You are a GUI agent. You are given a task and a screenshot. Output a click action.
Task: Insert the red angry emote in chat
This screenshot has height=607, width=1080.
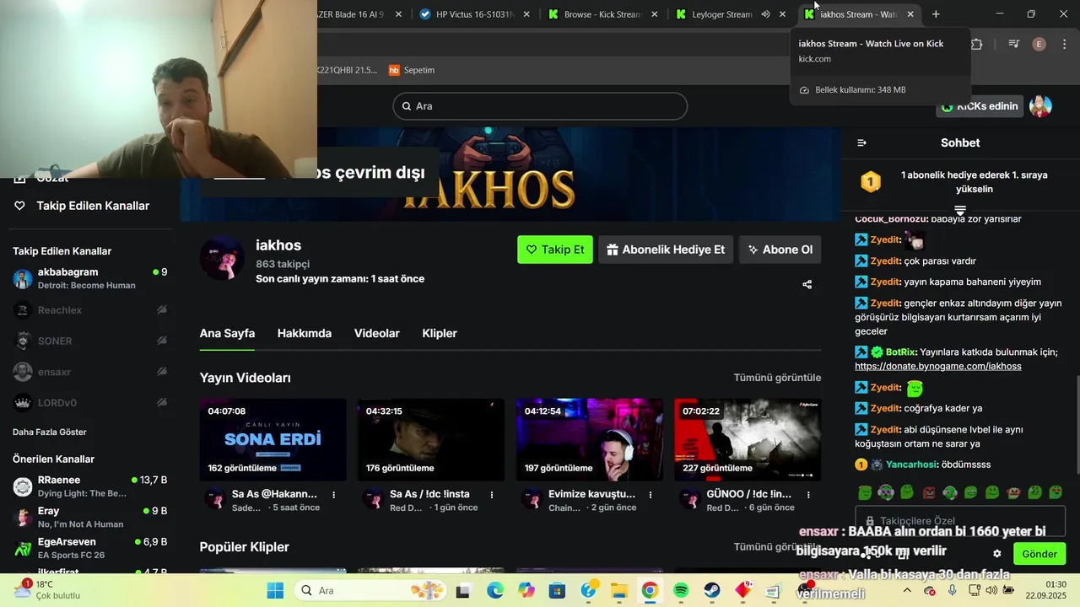click(929, 492)
